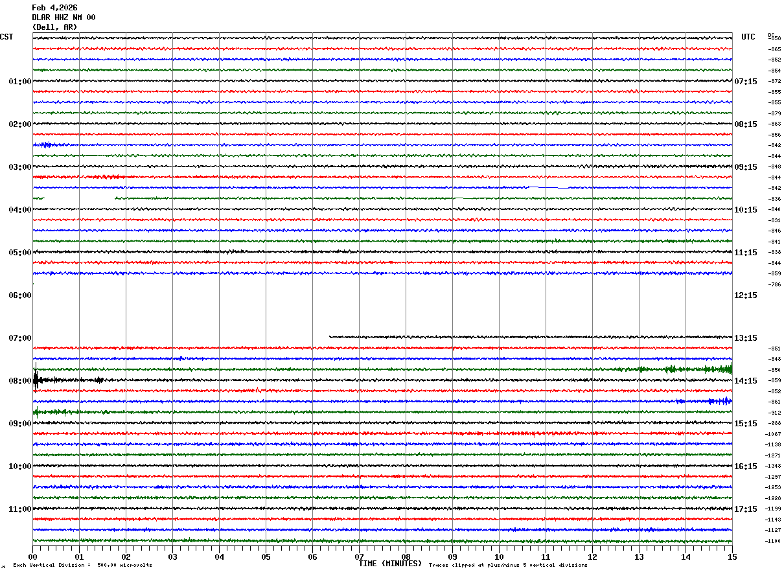784x574 pixels.
Task: Click the (Dell, AR) location label
Action: [x=54, y=27]
